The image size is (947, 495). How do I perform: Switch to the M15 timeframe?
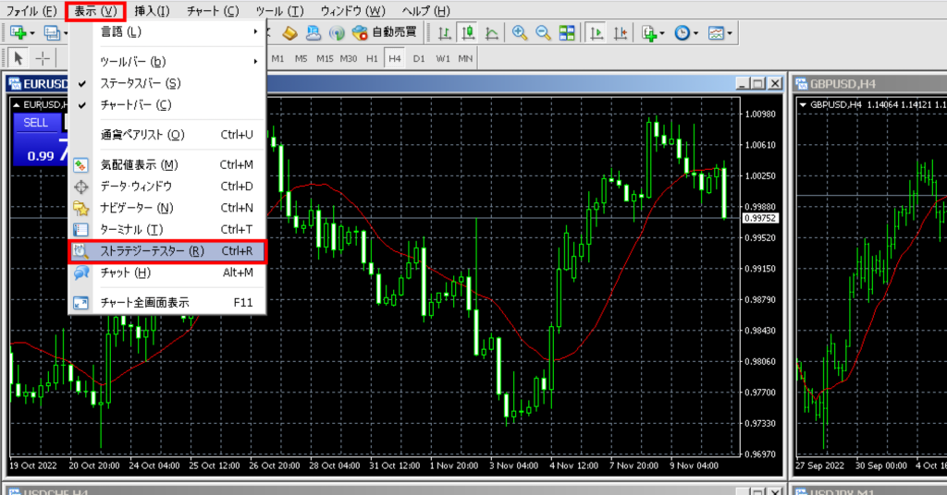(325, 58)
